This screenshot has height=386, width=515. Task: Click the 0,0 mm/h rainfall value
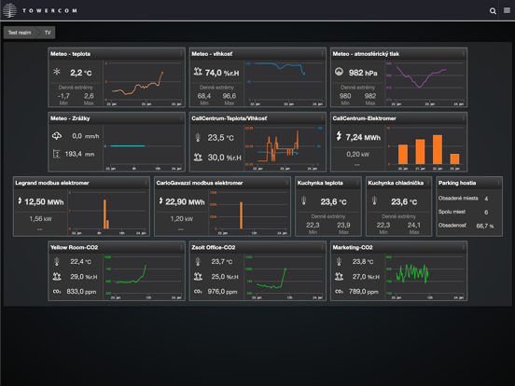(86, 136)
